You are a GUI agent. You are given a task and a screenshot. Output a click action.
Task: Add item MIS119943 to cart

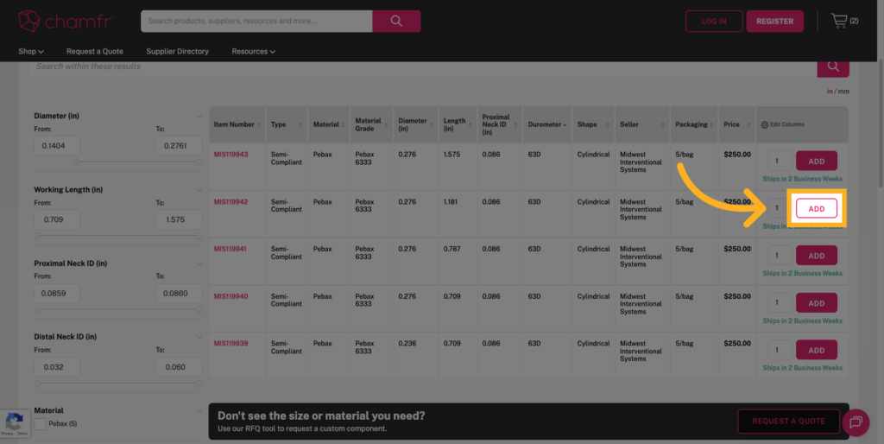point(817,162)
